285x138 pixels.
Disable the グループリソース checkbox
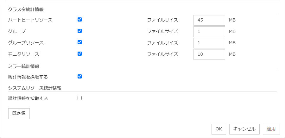[80, 42]
